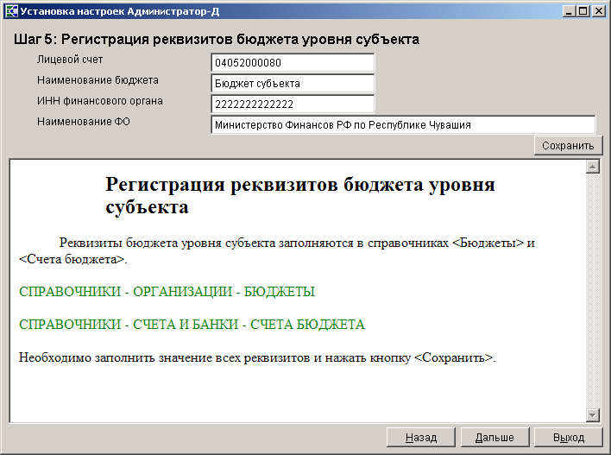The image size is (611, 455).
Task: Click the ИНН финансового органа label
Action: 100,101
